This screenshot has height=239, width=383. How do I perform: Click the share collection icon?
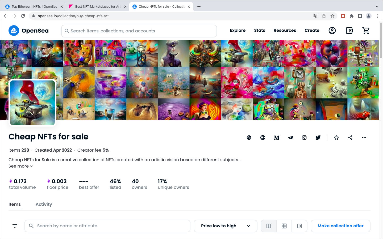click(x=350, y=138)
